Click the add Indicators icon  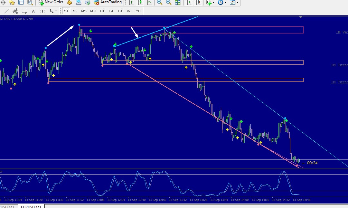point(209,3)
